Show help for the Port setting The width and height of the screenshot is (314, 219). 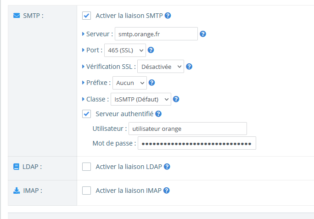click(151, 50)
